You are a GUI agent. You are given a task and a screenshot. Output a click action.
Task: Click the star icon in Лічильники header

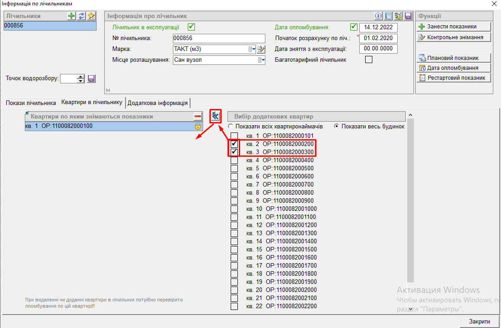(x=91, y=16)
